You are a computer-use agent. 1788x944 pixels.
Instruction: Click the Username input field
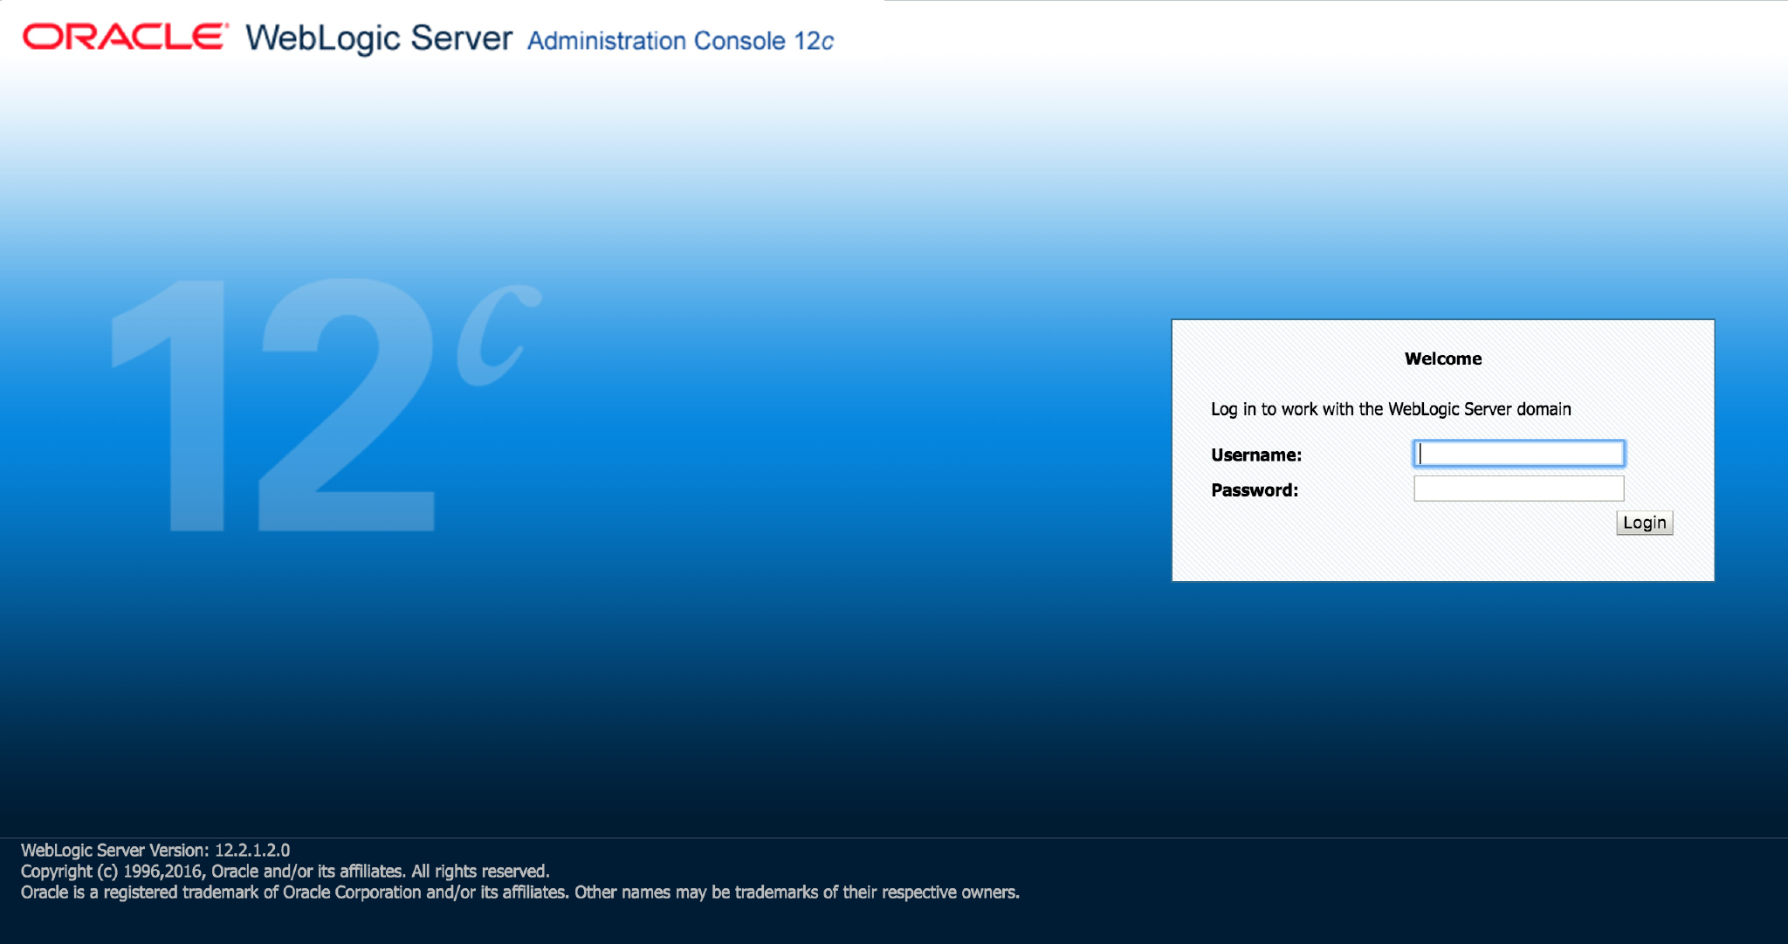click(1518, 454)
